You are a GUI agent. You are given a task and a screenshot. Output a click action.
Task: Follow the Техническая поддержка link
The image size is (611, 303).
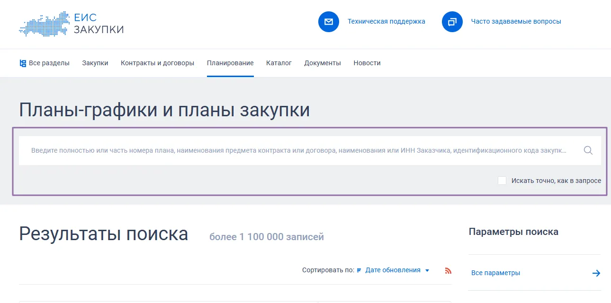(x=386, y=22)
